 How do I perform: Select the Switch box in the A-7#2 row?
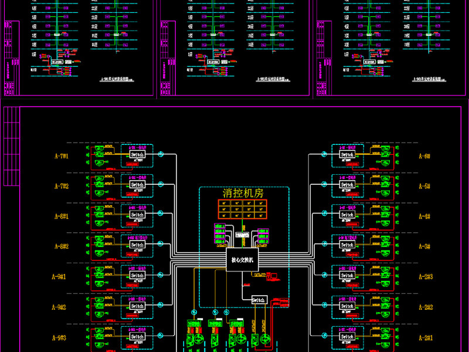click(x=137, y=184)
